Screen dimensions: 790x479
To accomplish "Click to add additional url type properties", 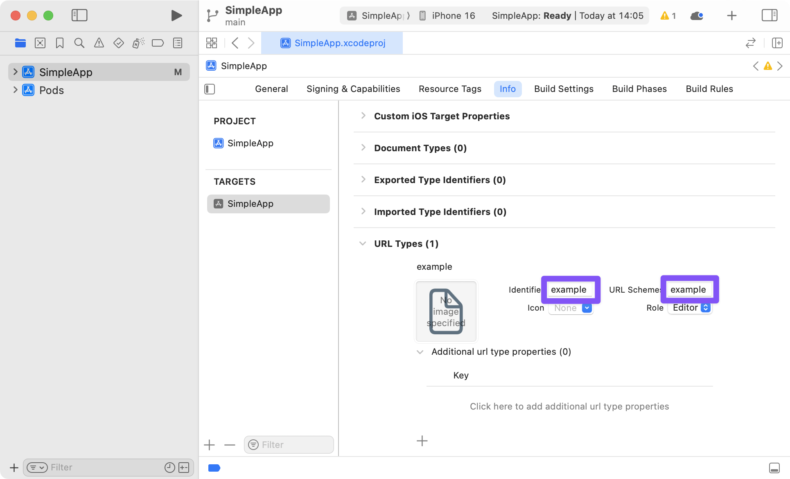I will (569, 406).
